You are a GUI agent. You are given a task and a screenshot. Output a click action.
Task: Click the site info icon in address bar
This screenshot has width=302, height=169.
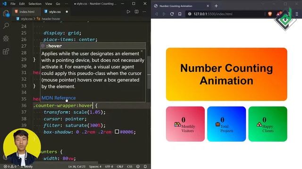[190, 14]
